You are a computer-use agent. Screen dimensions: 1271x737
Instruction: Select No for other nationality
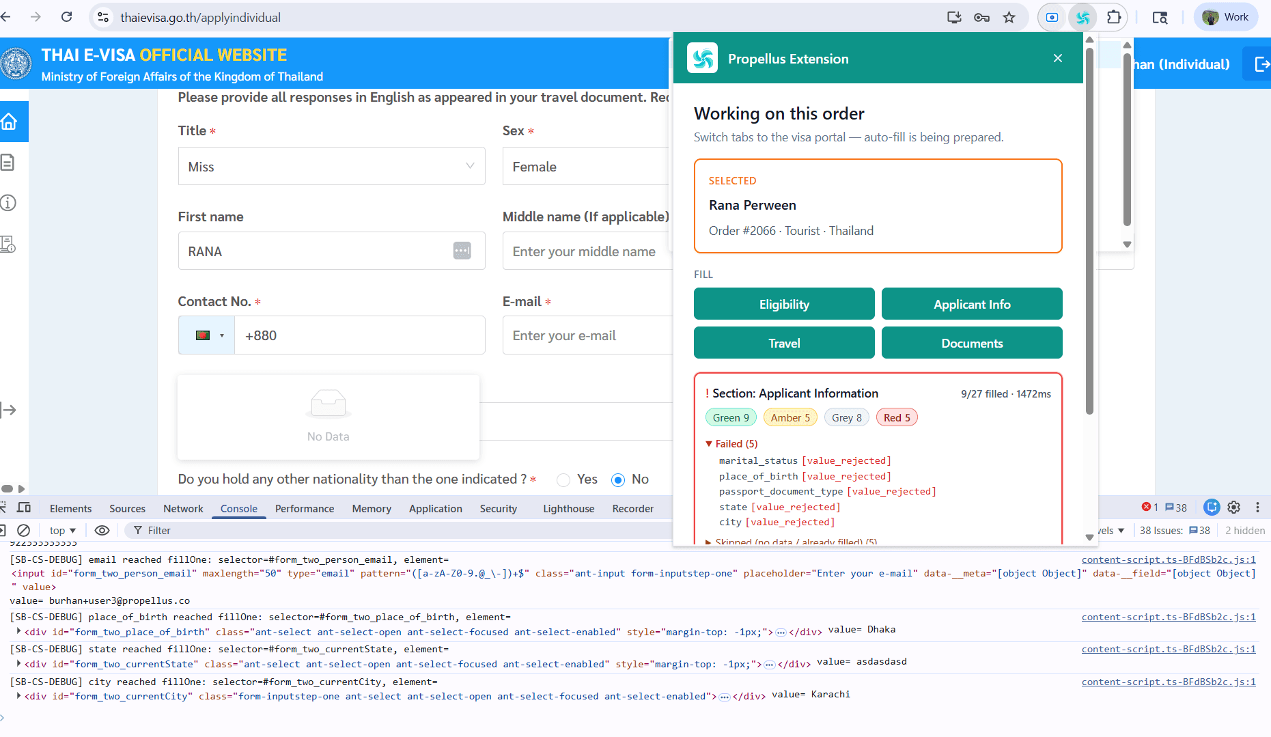618,479
